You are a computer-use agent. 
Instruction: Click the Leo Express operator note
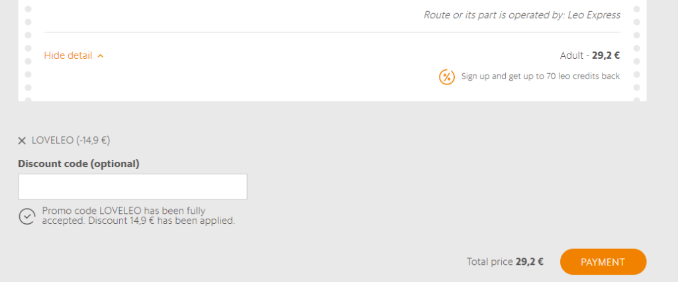click(522, 15)
